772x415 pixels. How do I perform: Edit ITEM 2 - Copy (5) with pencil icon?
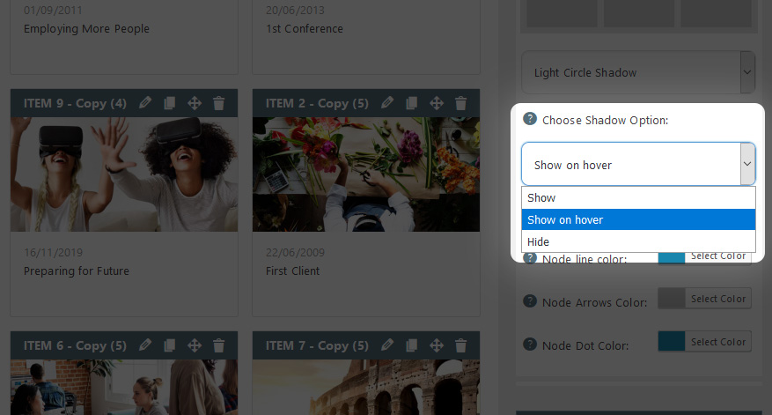point(387,103)
